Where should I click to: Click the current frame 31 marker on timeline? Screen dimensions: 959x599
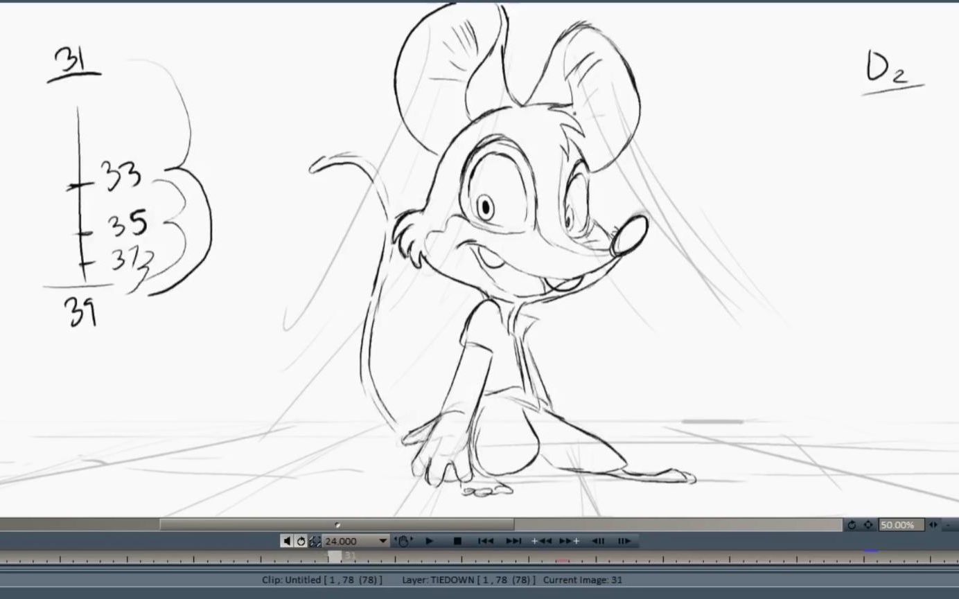335,556
